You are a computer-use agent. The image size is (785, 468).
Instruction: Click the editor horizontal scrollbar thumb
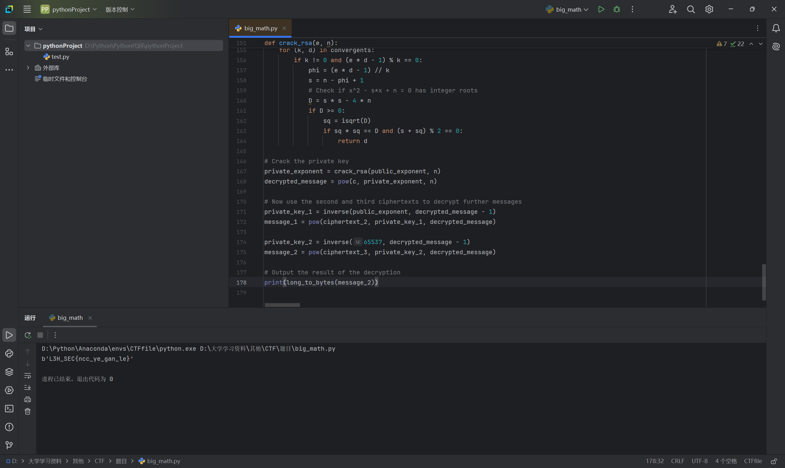282,305
